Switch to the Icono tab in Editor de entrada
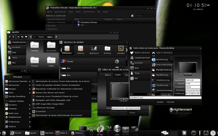 click(118, 75)
